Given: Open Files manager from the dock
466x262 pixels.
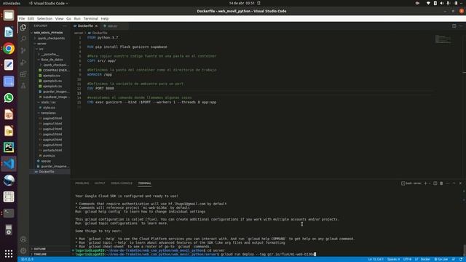Looking at the screenshot, I should tap(9, 15).
